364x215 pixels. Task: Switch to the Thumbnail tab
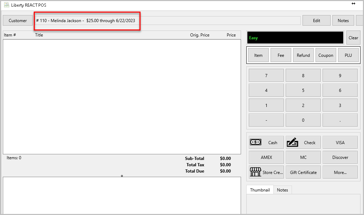(260, 190)
